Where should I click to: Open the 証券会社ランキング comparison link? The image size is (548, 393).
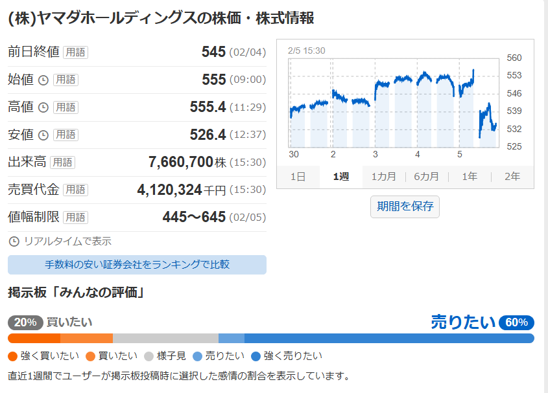tap(136, 265)
